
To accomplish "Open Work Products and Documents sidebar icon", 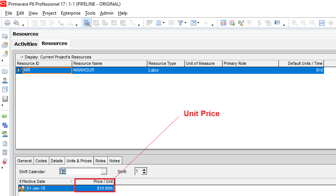I will [5, 144].
